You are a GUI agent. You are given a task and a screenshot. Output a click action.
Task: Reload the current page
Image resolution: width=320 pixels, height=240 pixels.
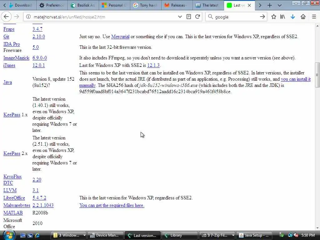[x=197, y=17]
